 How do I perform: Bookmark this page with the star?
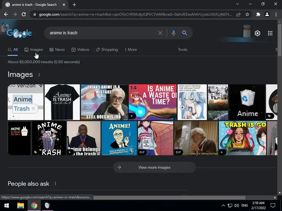point(247,14)
